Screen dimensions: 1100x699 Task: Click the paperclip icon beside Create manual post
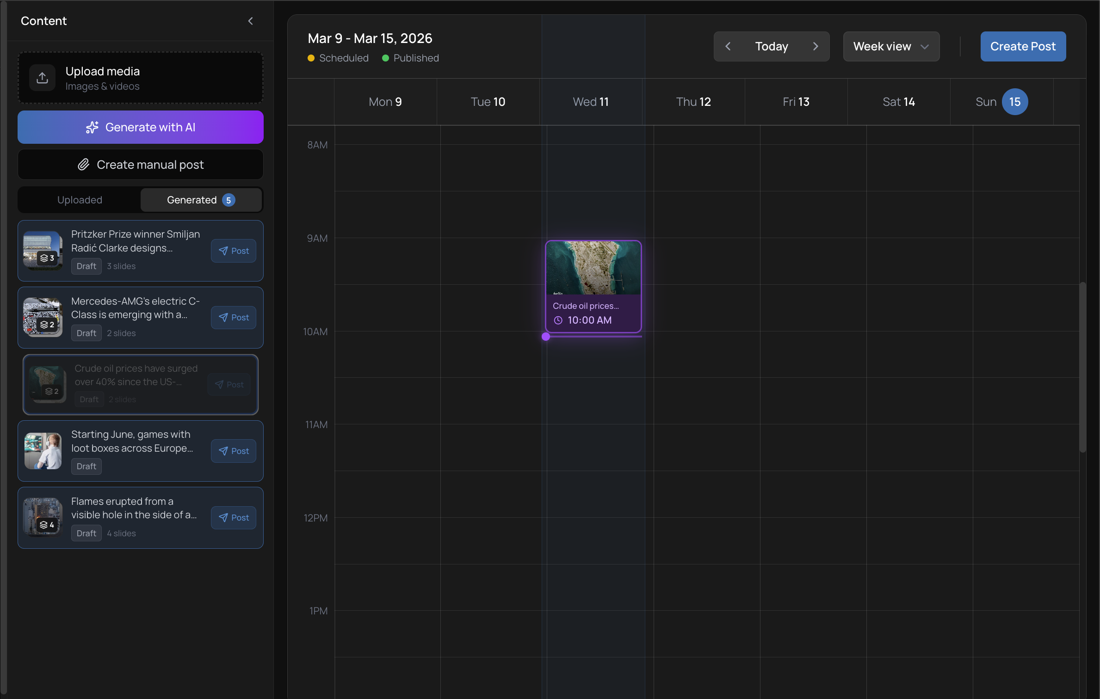point(84,165)
